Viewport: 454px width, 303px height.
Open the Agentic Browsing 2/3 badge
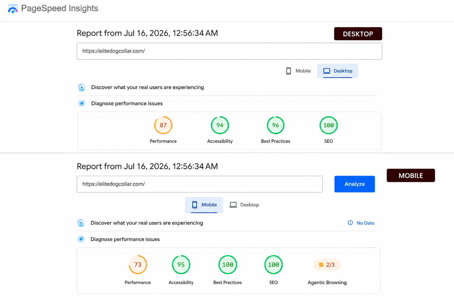327,265
